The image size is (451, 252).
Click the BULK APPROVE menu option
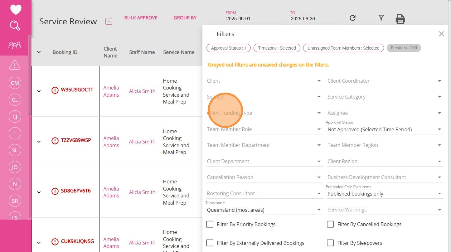141,18
